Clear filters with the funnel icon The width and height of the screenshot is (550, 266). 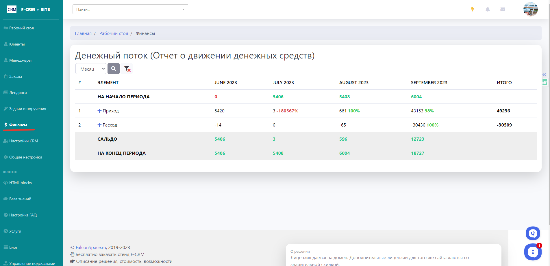127,69
